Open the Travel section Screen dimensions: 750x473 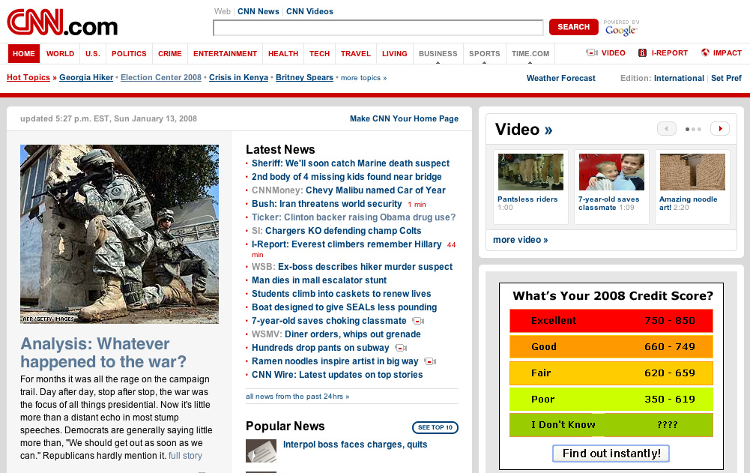point(356,54)
